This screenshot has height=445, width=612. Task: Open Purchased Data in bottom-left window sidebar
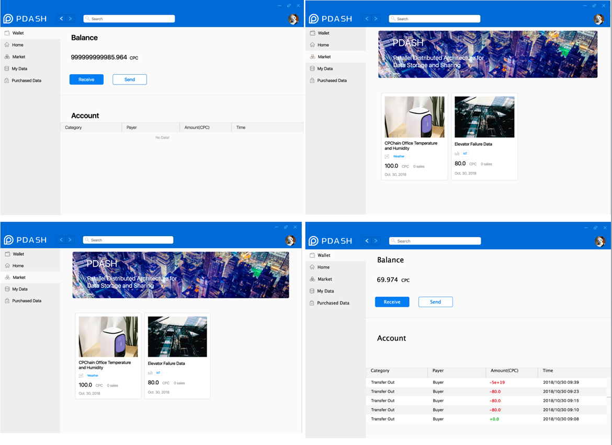pyautogui.click(x=30, y=301)
